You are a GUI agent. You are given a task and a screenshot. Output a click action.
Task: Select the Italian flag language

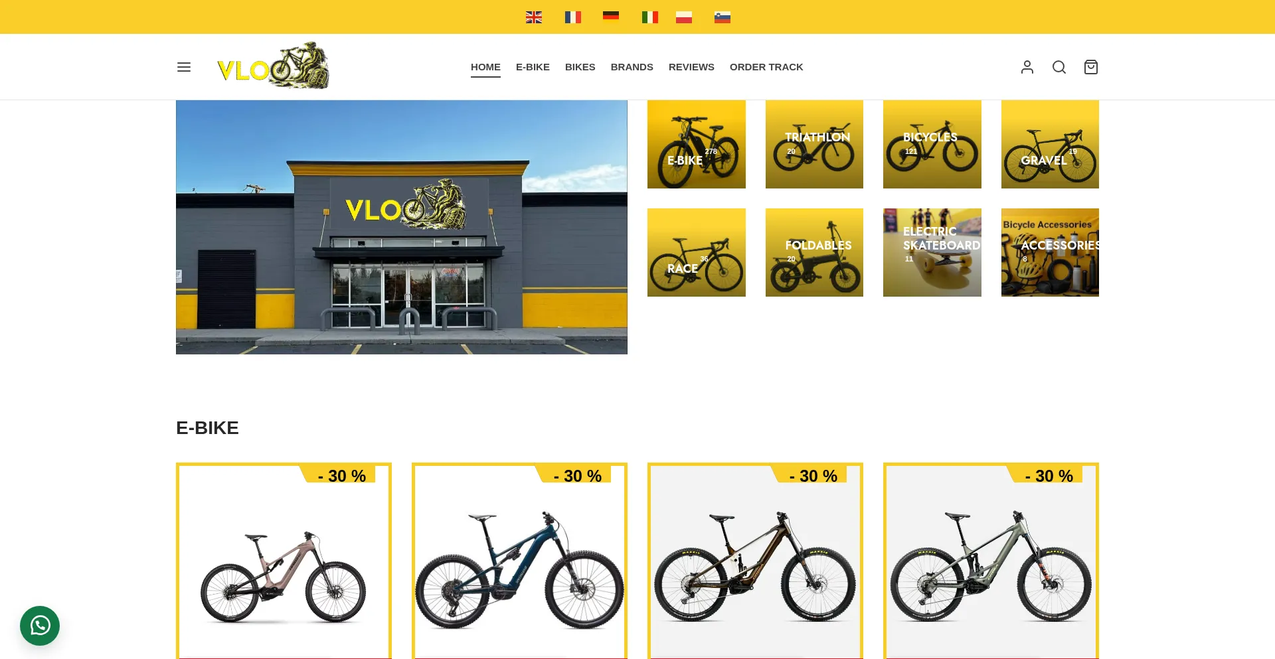coord(650,17)
